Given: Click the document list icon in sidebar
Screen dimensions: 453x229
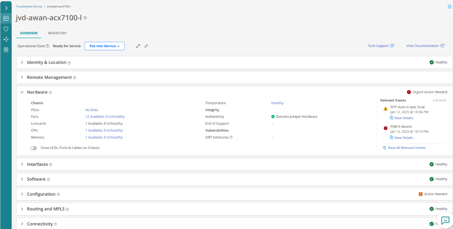Looking at the screenshot, I should point(6,50).
